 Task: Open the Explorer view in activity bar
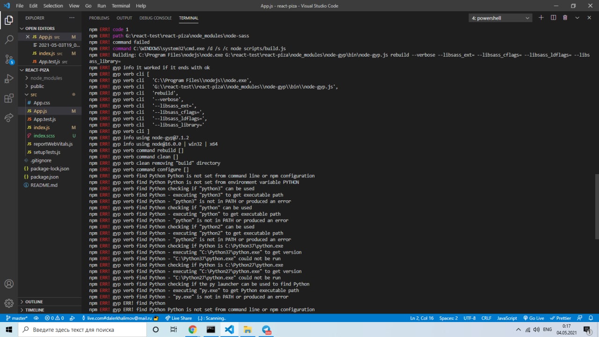click(x=9, y=20)
